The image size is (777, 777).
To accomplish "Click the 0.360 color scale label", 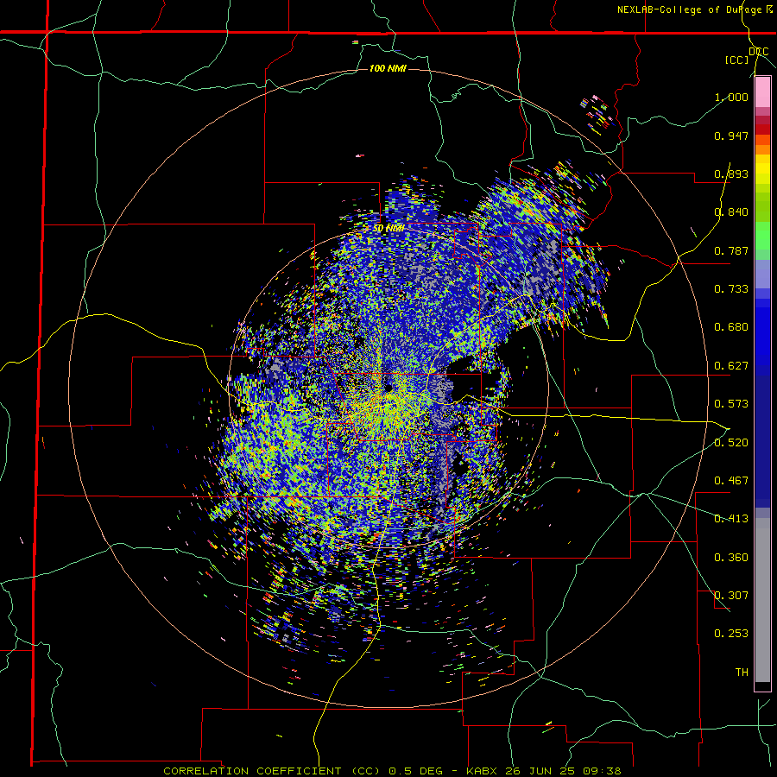I will 731,558.
